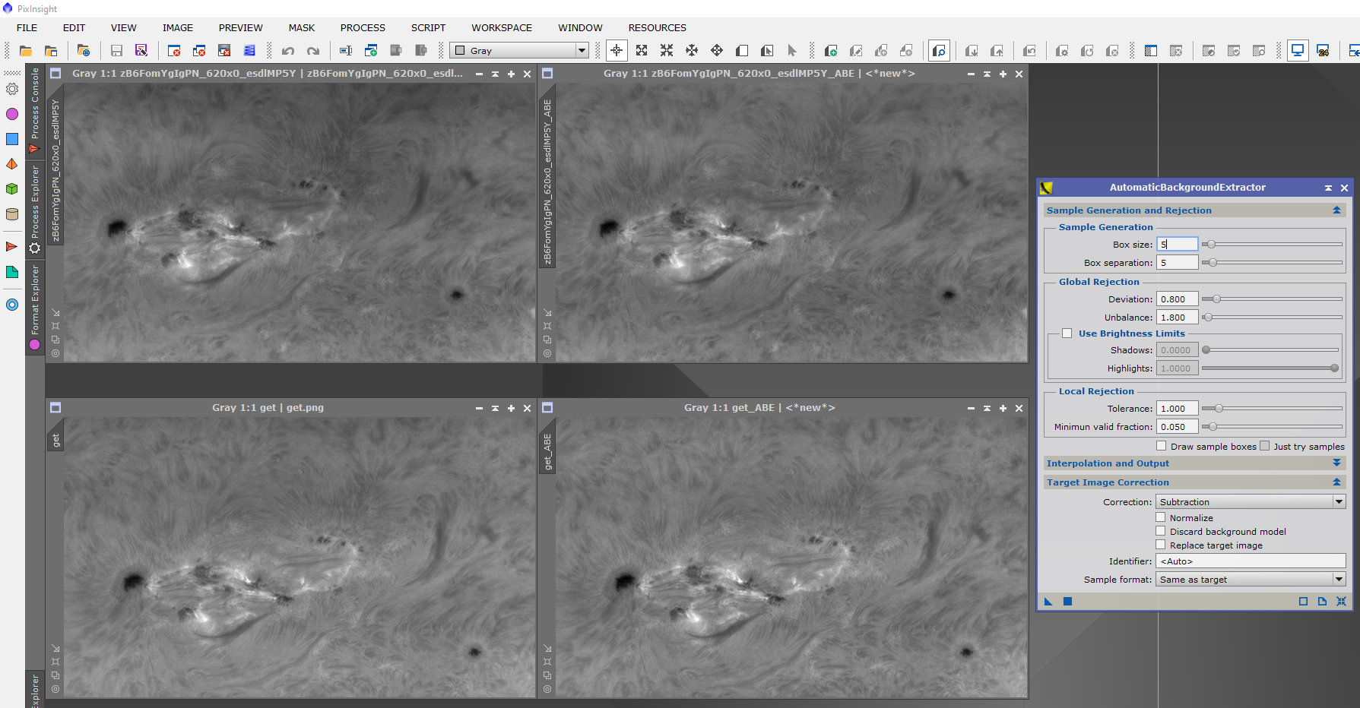Open the Gray channel selector dropdown
The height and width of the screenshot is (708, 1360).
tap(519, 51)
